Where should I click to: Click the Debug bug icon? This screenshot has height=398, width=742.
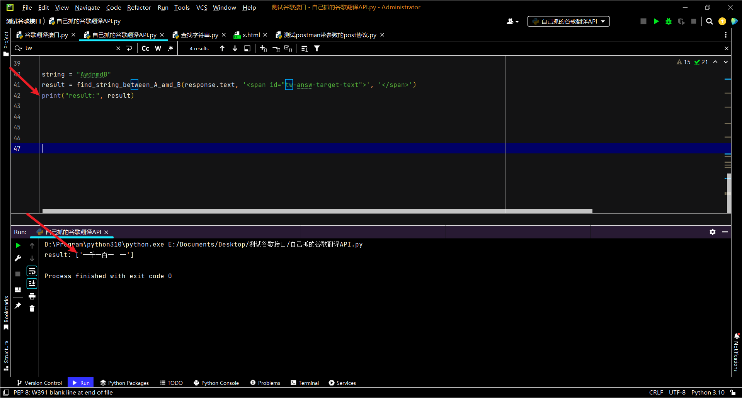(669, 22)
